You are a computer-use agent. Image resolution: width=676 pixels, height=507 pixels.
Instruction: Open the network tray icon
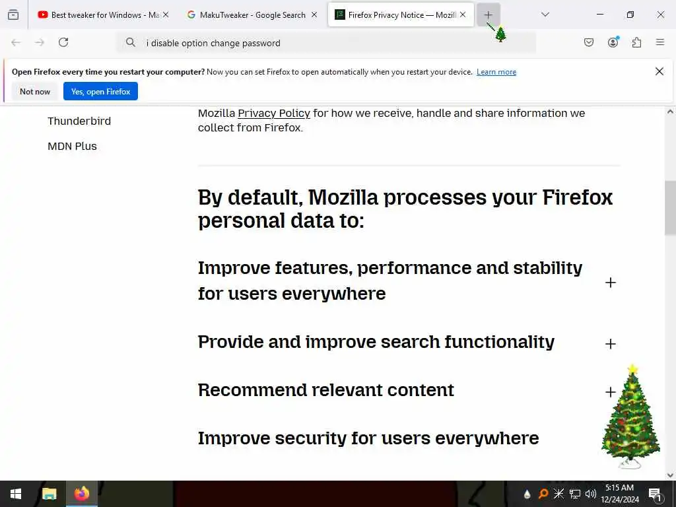click(575, 494)
